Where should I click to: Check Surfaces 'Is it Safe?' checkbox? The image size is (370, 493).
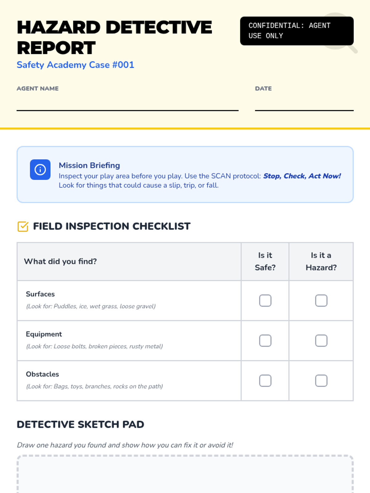265,300
